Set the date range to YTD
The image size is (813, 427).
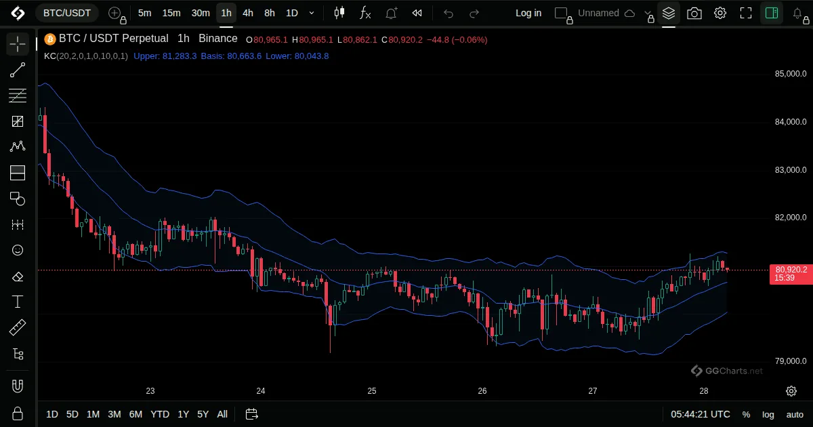[x=160, y=414]
